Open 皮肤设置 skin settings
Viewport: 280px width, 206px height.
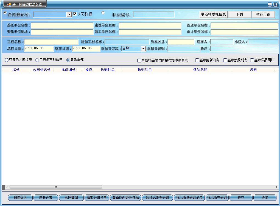pyautogui.click(x=46, y=198)
